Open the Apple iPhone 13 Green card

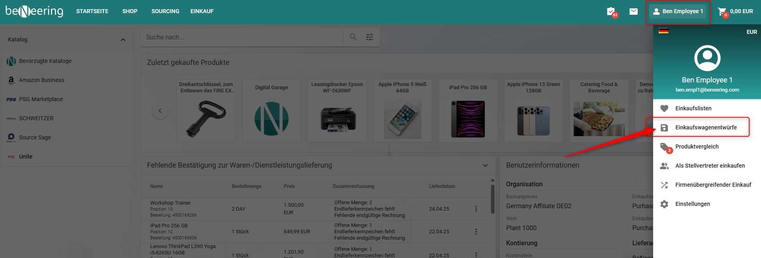(x=534, y=111)
